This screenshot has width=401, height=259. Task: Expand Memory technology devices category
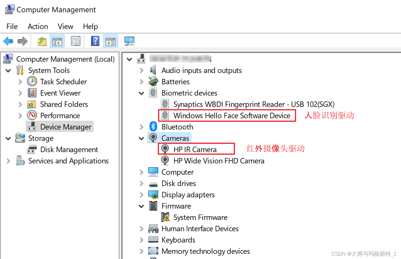(x=142, y=251)
